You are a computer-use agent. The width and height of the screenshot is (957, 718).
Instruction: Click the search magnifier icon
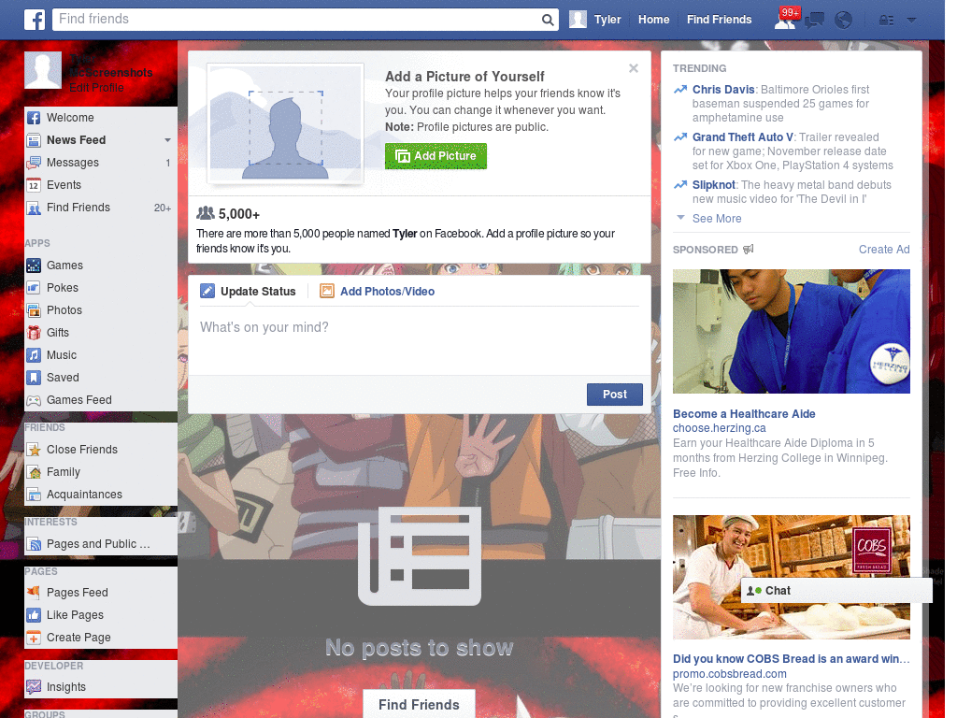pos(548,20)
